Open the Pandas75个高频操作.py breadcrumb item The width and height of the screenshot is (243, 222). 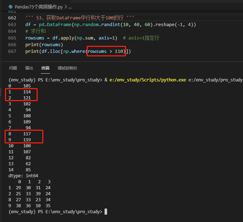click(39, 7)
